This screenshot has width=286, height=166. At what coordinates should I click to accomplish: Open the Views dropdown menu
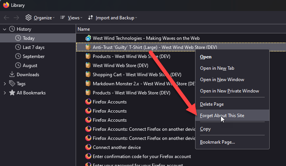[x=71, y=18]
